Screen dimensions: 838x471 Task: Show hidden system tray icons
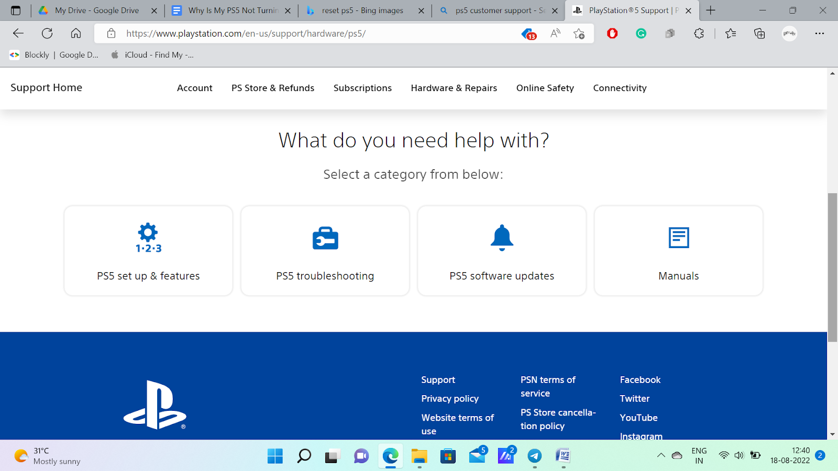pyautogui.click(x=661, y=455)
